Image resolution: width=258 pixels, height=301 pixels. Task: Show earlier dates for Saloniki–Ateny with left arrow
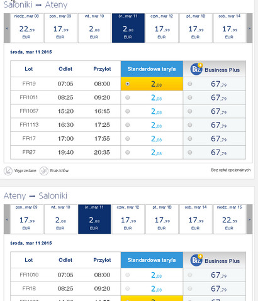tap(7, 28)
